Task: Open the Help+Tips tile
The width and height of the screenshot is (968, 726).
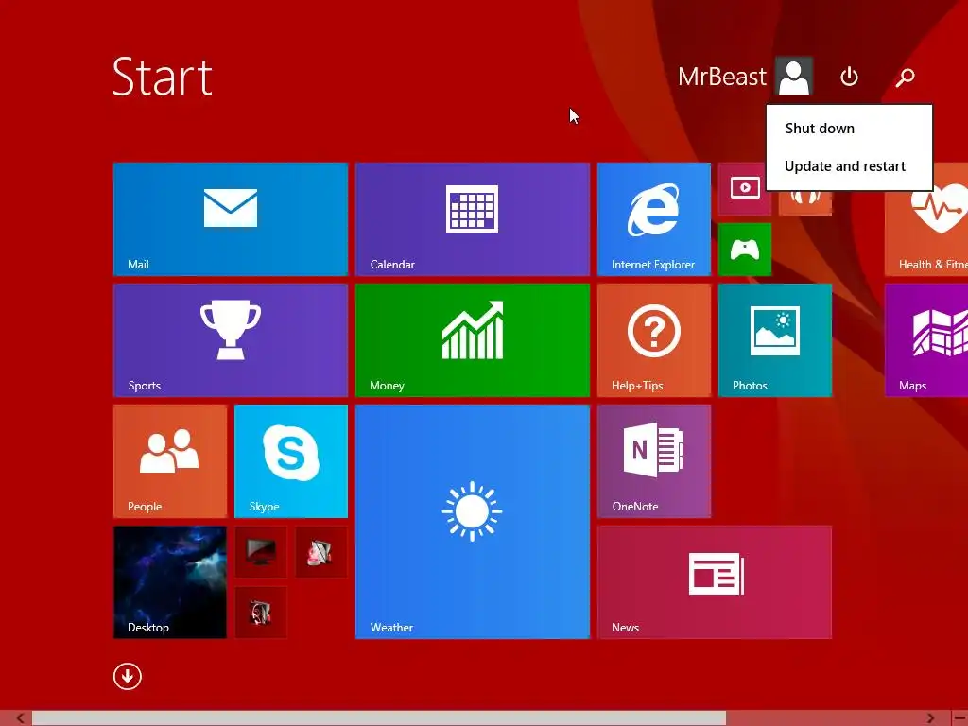Action: [x=654, y=340]
